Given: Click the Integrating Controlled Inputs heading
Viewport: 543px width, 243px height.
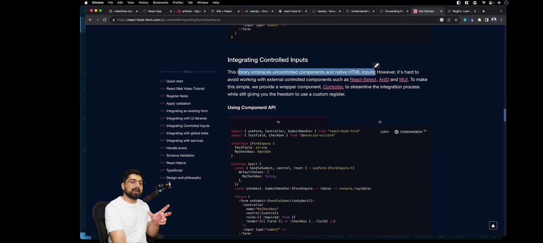Looking at the screenshot, I should click(268, 60).
